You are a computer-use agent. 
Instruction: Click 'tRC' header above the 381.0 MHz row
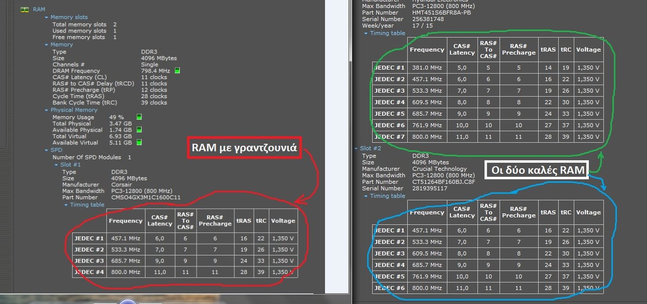pyautogui.click(x=566, y=49)
